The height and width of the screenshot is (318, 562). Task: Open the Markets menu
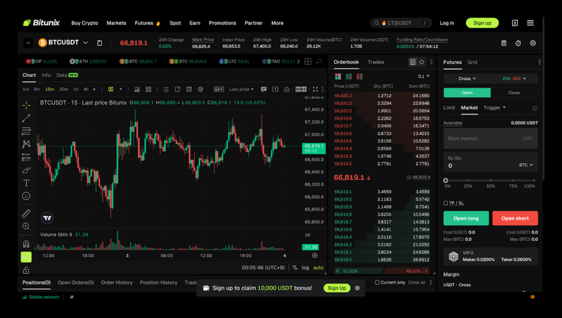pyautogui.click(x=116, y=23)
